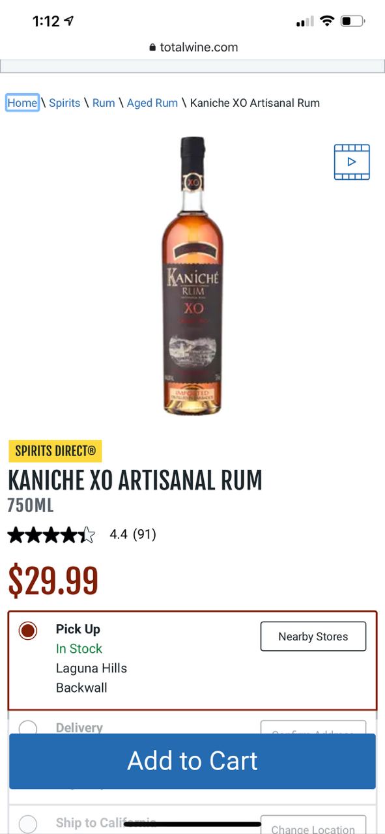This screenshot has width=385, height=834.
Task: Tap the cellular signal bars icon
Action: [305, 22]
